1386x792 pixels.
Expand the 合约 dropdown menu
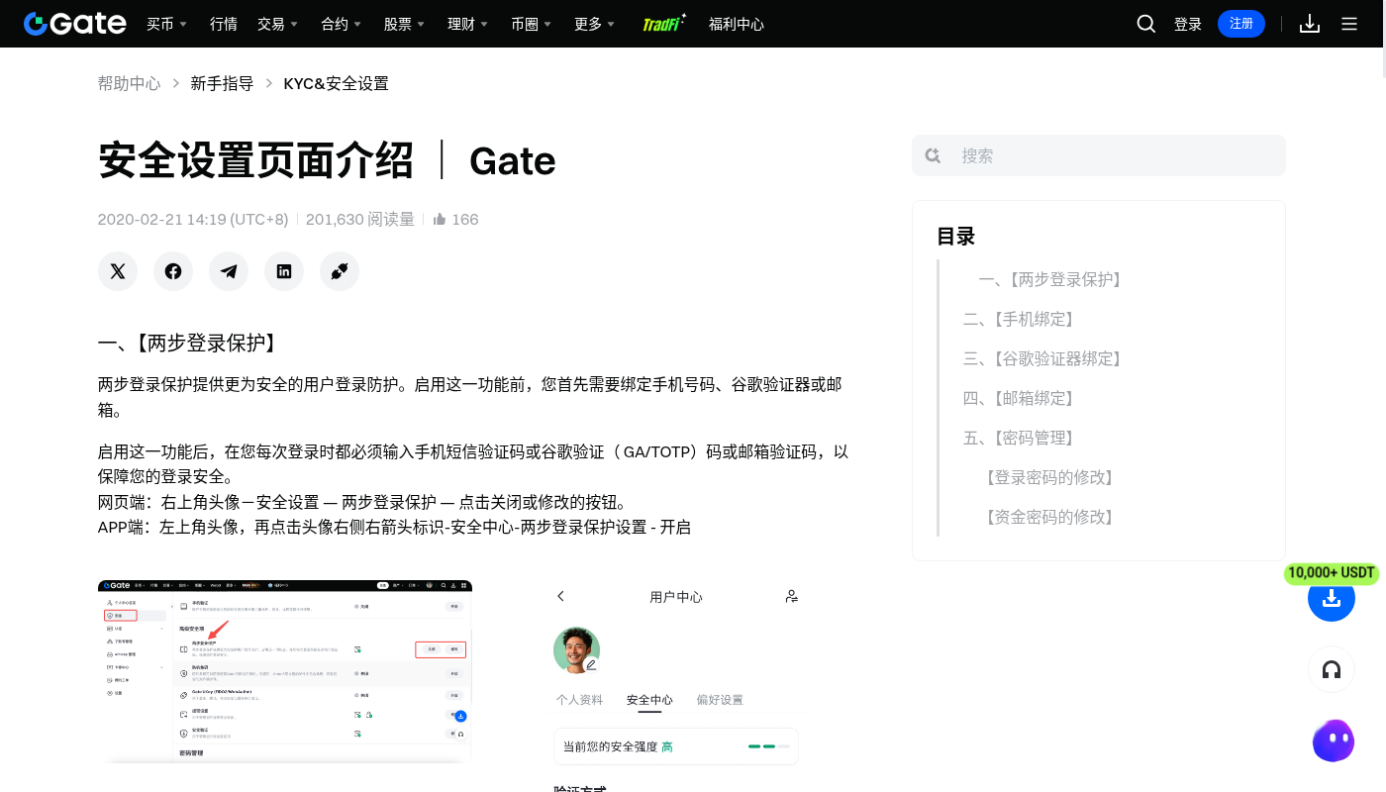[341, 24]
